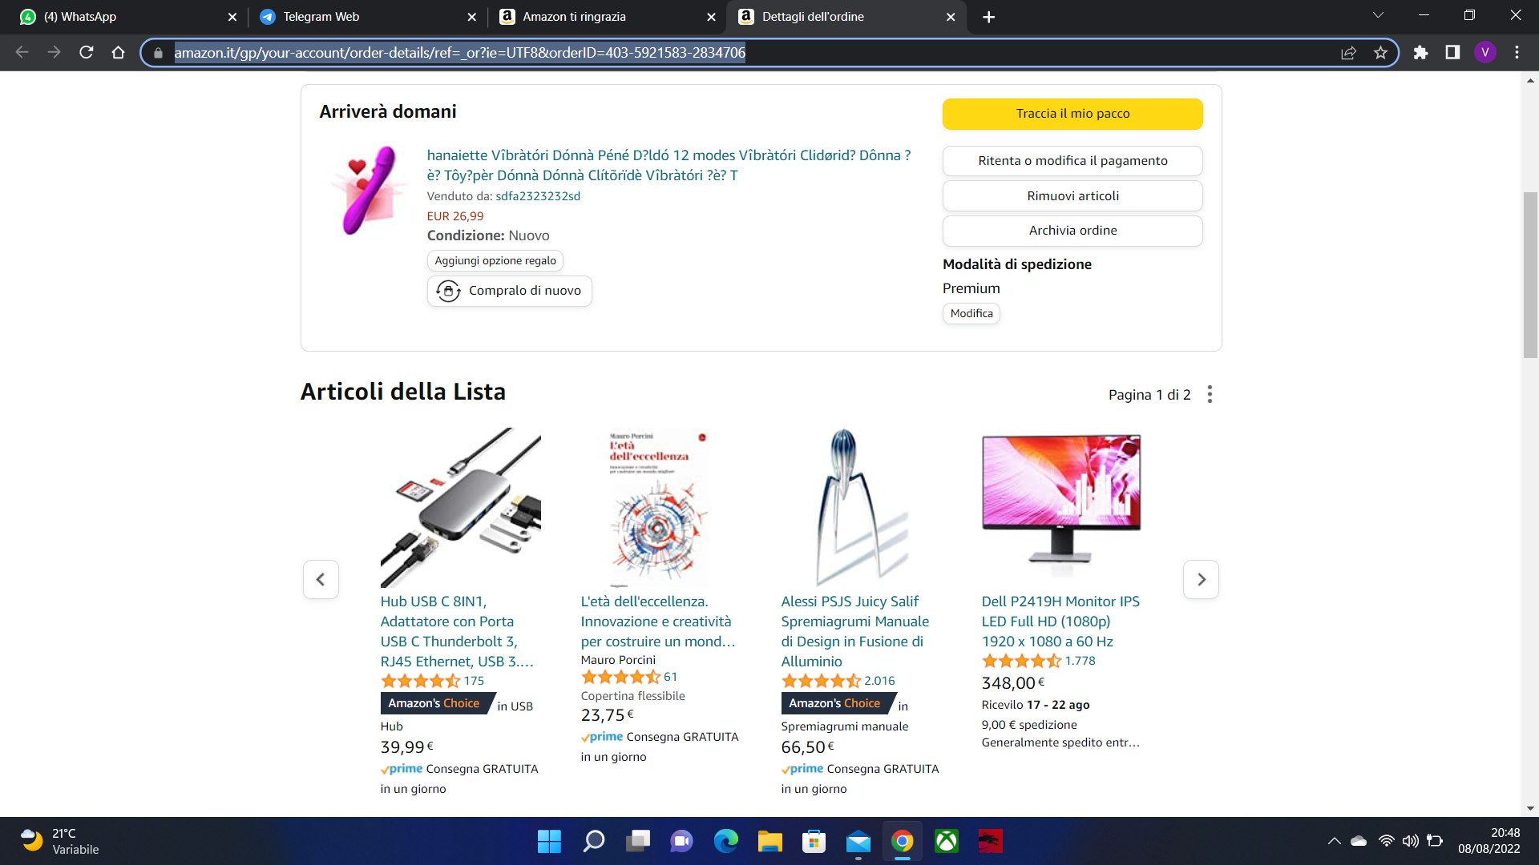
Task: Show hidden system tray icons
Action: point(1334,841)
